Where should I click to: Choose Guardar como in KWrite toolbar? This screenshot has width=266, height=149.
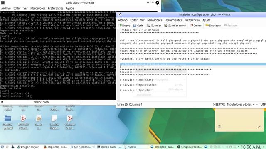pos(175,26)
